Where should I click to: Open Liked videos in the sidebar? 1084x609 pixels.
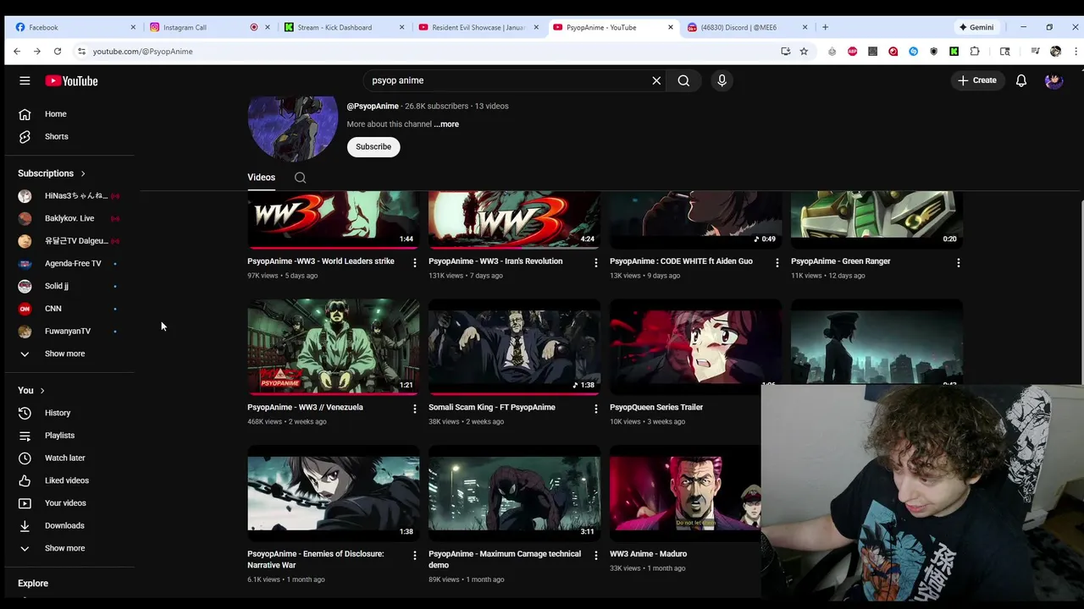click(68, 480)
